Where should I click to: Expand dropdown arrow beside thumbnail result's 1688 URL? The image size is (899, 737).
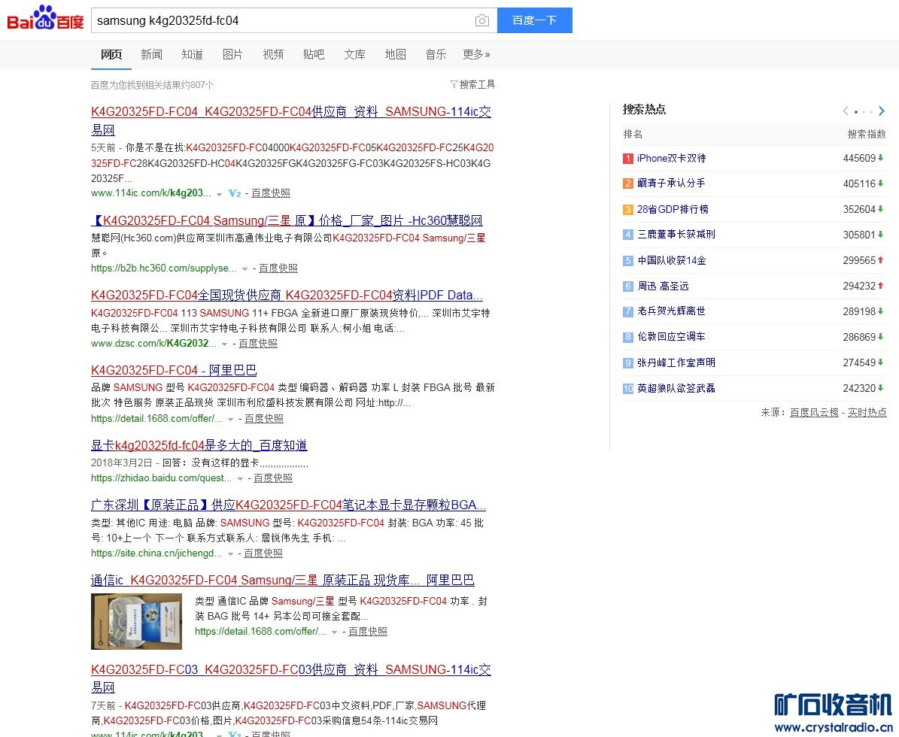(x=334, y=632)
